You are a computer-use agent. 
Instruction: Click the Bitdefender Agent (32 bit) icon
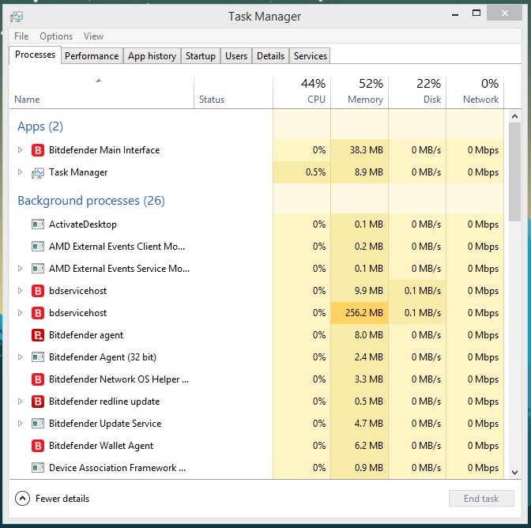pyautogui.click(x=38, y=357)
